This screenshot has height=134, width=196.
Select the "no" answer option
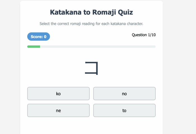click(124, 94)
